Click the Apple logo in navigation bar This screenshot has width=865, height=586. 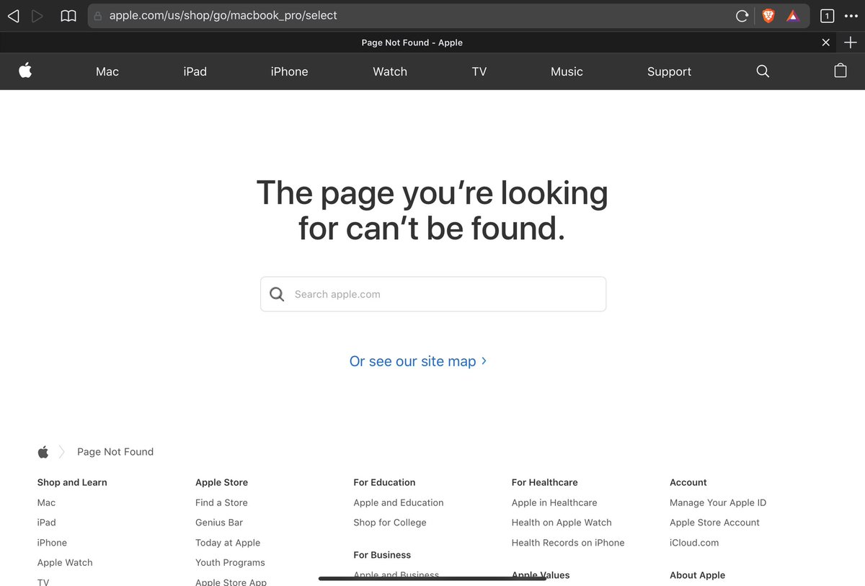[x=25, y=71]
